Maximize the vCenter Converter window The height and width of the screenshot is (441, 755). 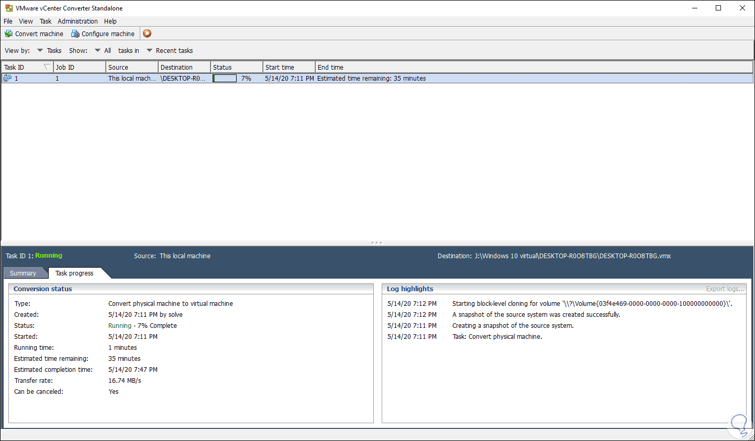pyautogui.click(x=718, y=8)
